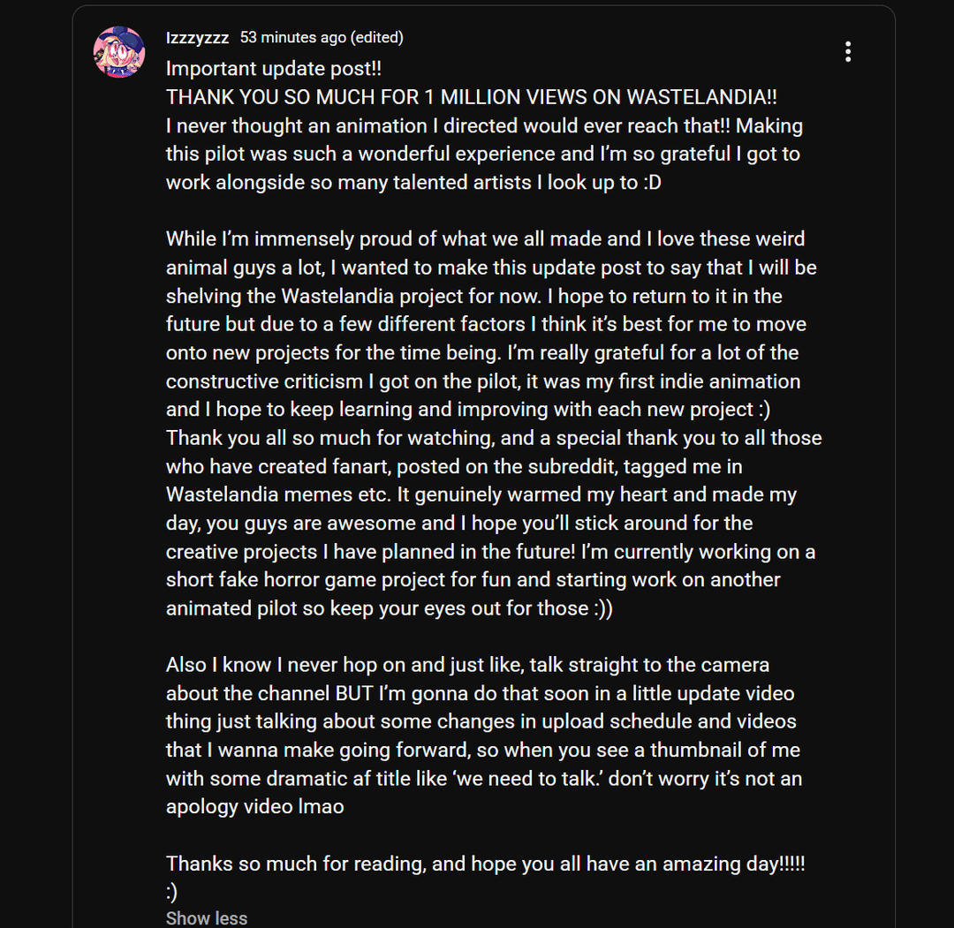Click the Izzzyzzz channel avatar
954x928 pixels.
click(118, 52)
